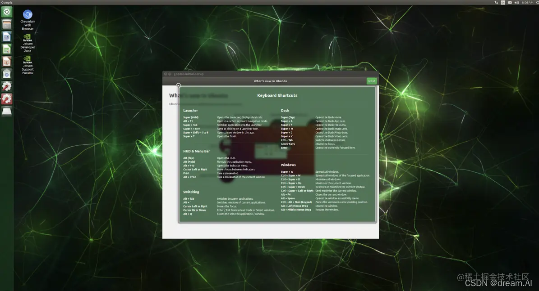Click "Spreads all windows." description text
This screenshot has height=291, width=539.
(327, 172)
